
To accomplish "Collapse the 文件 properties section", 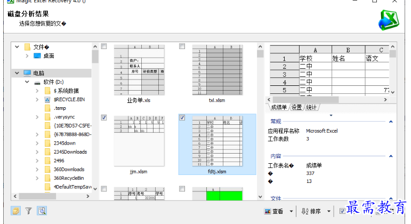I will (x=391, y=198).
